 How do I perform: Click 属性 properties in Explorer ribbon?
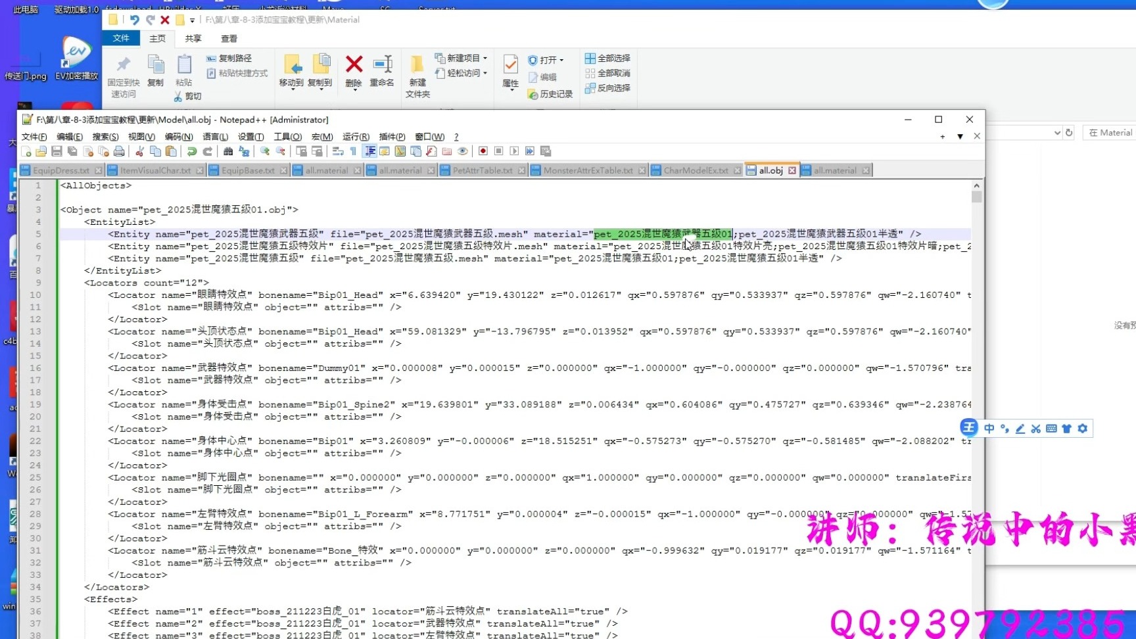coord(511,72)
